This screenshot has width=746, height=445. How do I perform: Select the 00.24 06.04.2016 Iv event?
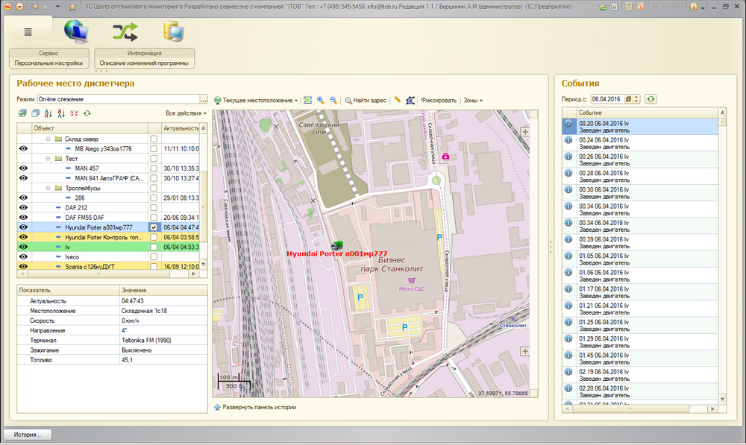640,144
